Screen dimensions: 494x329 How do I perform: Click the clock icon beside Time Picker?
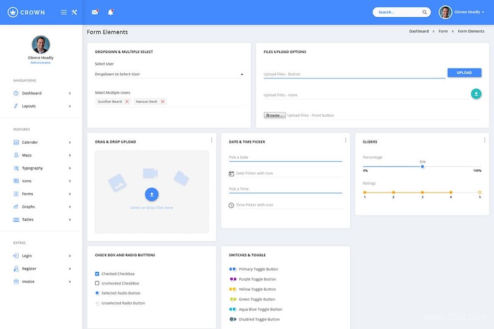click(x=231, y=206)
